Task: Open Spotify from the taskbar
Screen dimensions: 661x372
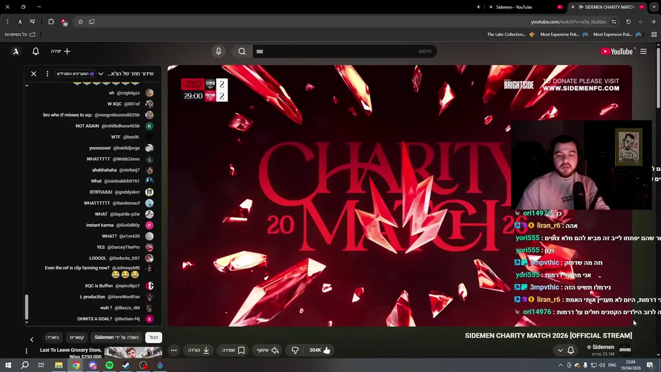Action: coord(109,365)
